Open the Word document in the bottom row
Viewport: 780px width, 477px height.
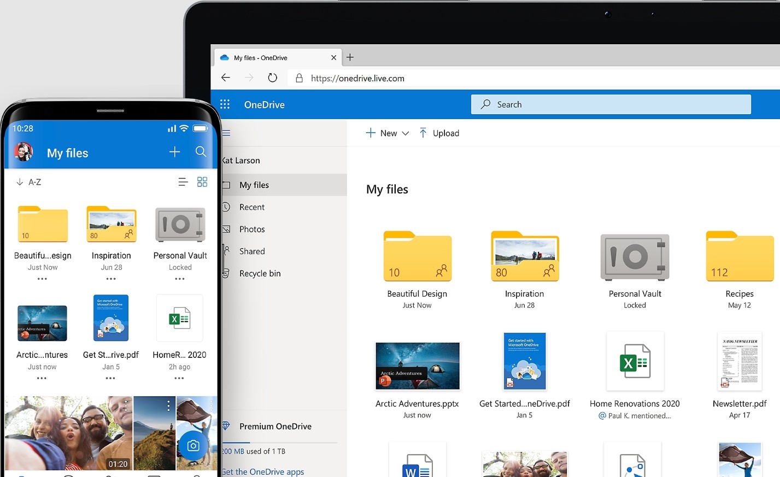tap(418, 460)
